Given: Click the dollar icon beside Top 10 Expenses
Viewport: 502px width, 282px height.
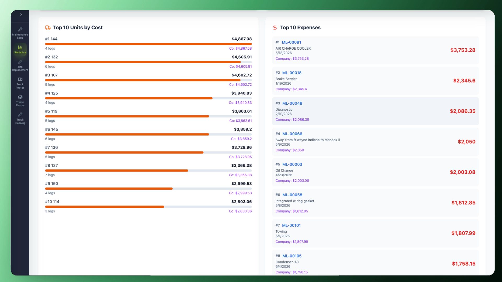Looking at the screenshot, I should pyautogui.click(x=275, y=27).
